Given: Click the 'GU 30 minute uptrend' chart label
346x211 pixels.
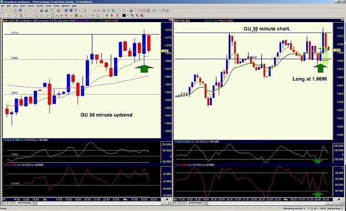Looking at the screenshot, I should [x=106, y=115].
